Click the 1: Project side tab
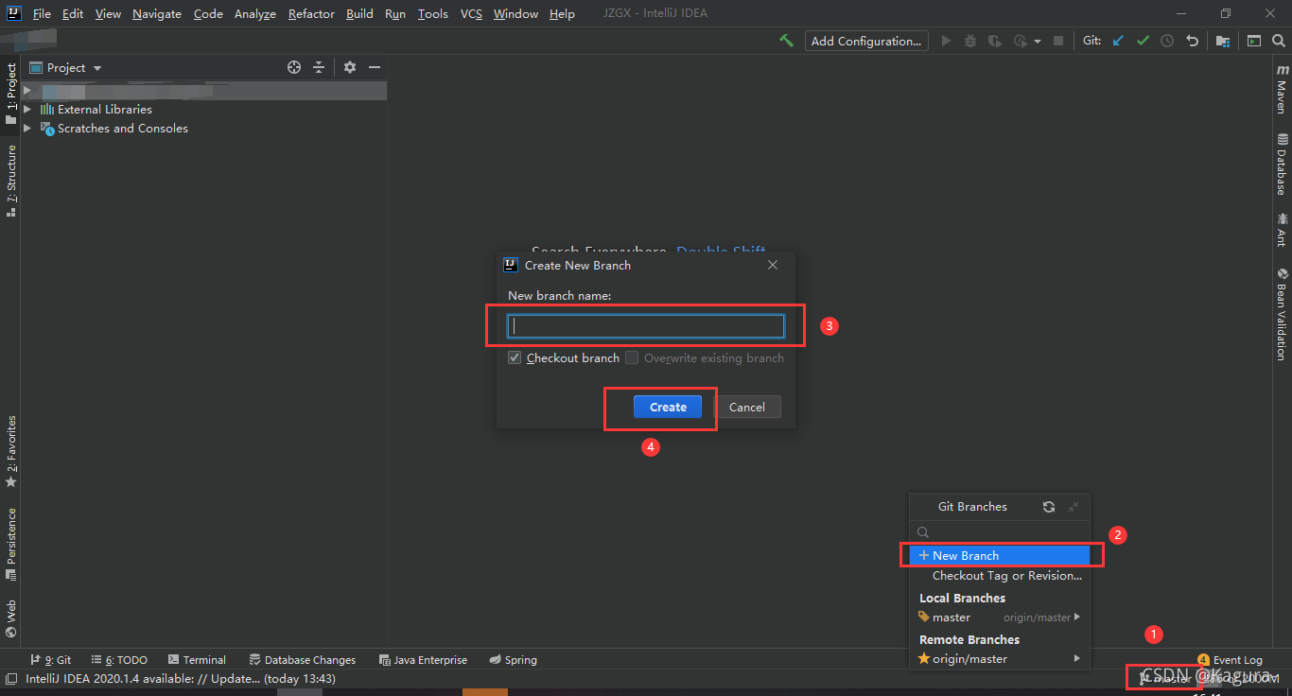The width and height of the screenshot is (1292, 696). [11, 94]
